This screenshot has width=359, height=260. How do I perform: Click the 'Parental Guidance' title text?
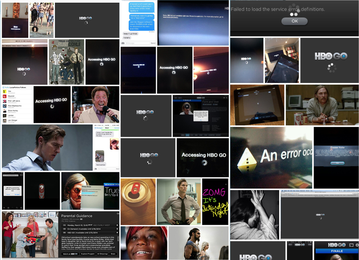[77, 216]
